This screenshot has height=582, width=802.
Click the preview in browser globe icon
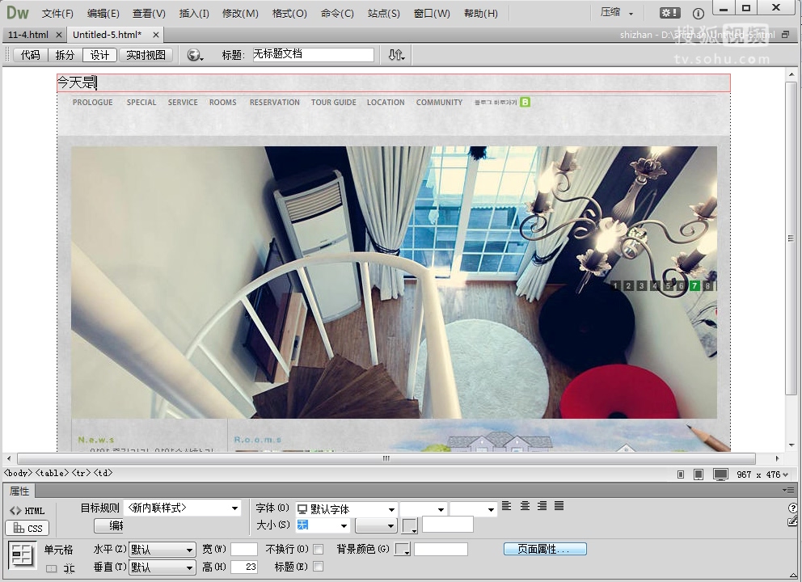[x=194, y=55]
